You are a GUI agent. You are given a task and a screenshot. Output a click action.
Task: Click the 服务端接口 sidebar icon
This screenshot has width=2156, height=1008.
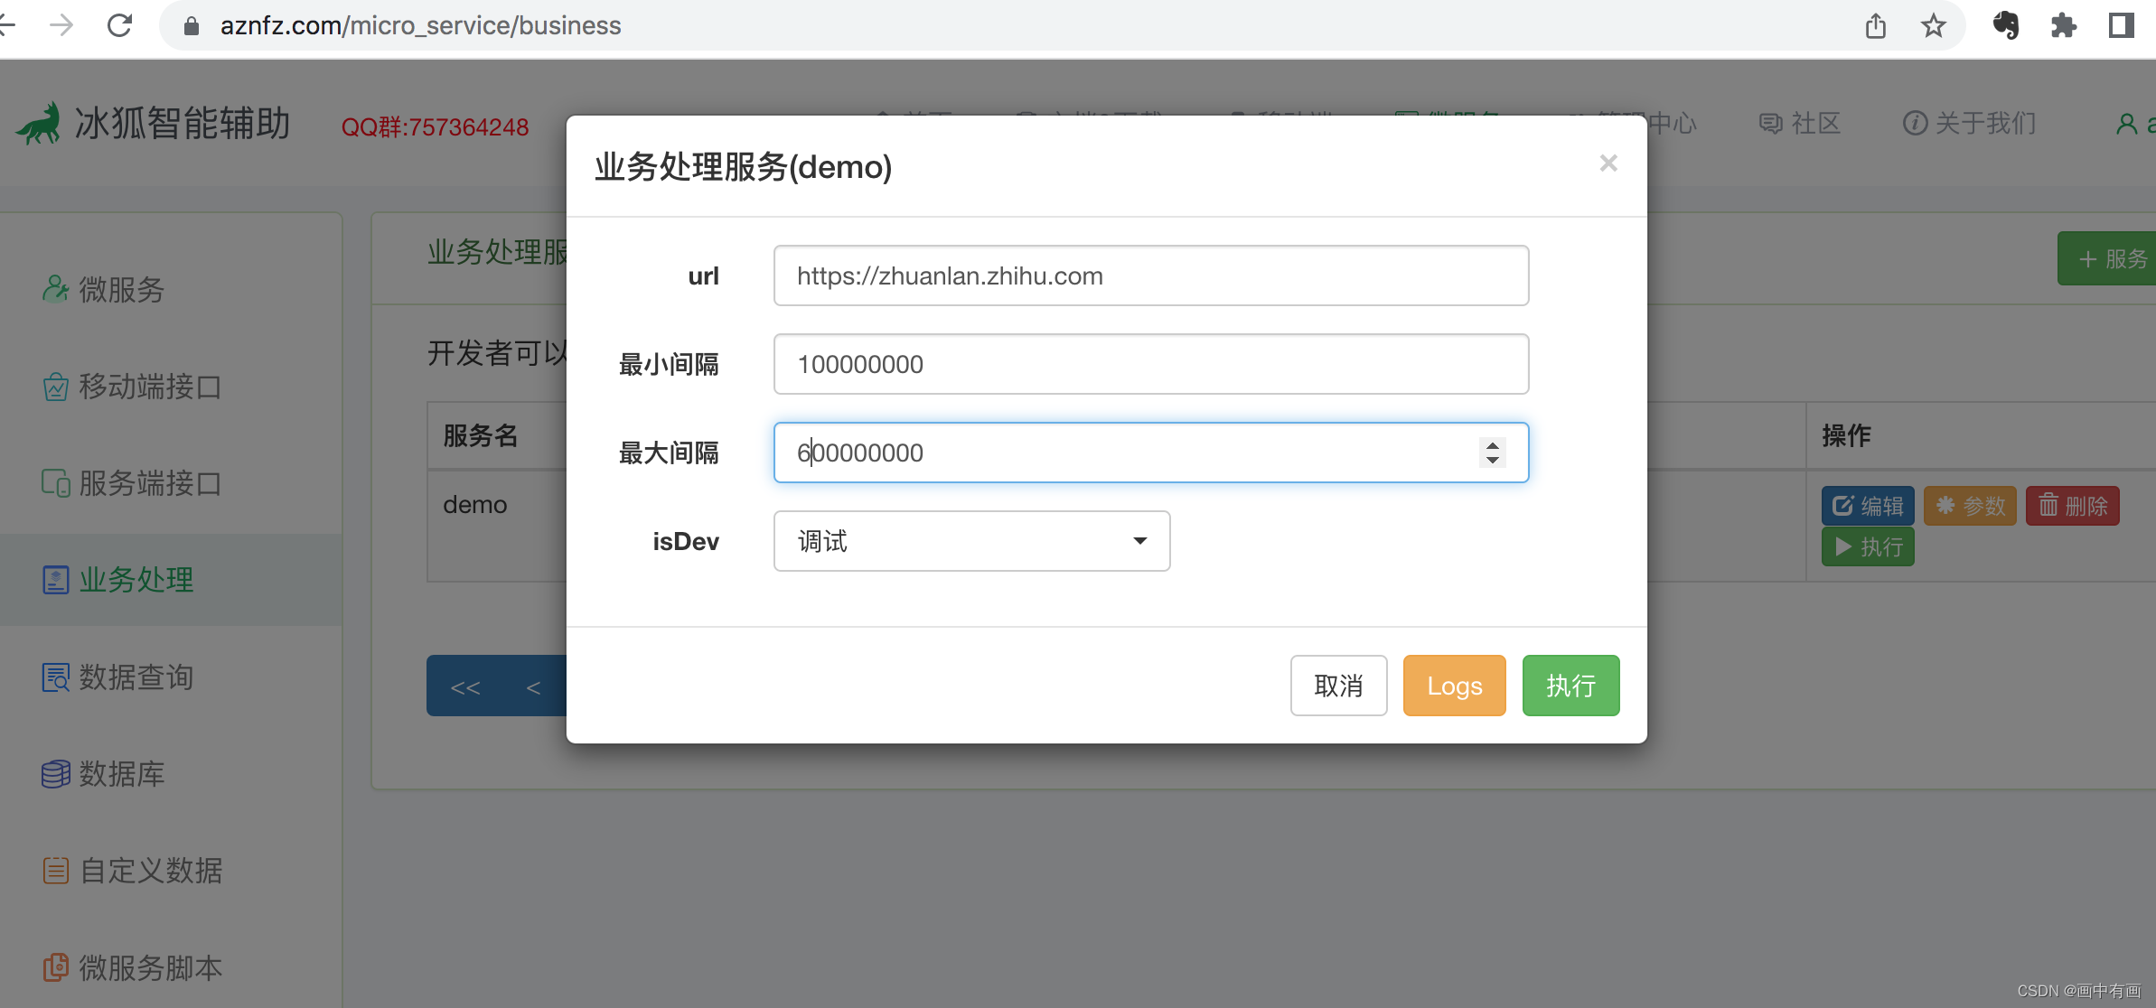(x=55, y=483)
